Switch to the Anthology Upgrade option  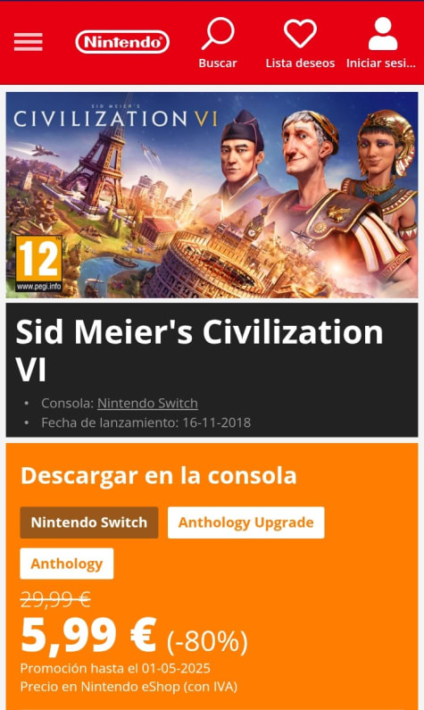245,522
